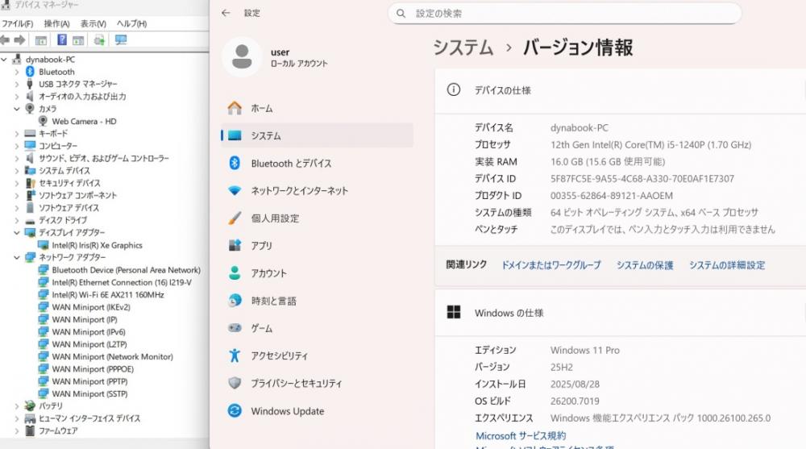Select Intel(R) Wi-Fi 6E AX211 160MHz

108,295
